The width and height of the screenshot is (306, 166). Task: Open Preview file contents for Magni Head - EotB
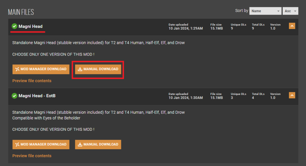coord(32,156)
